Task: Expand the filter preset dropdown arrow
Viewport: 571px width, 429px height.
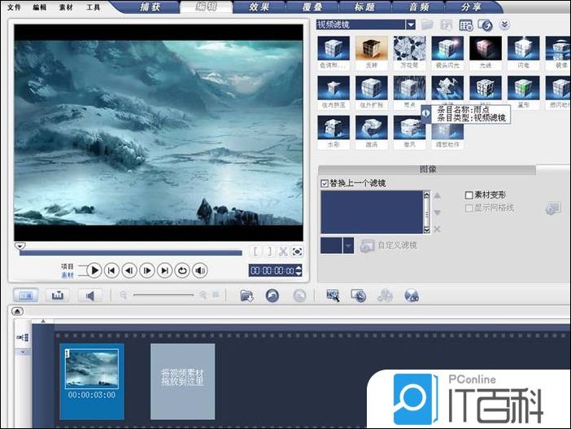Action: pos(349,245)
